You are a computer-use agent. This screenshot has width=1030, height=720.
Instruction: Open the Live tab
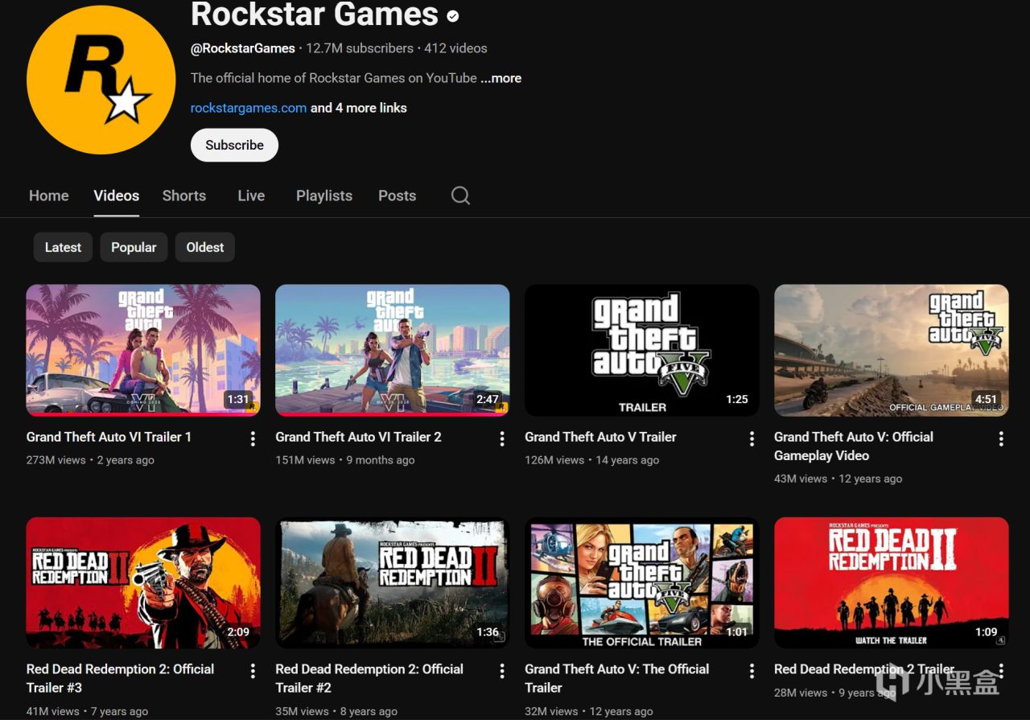251,195
